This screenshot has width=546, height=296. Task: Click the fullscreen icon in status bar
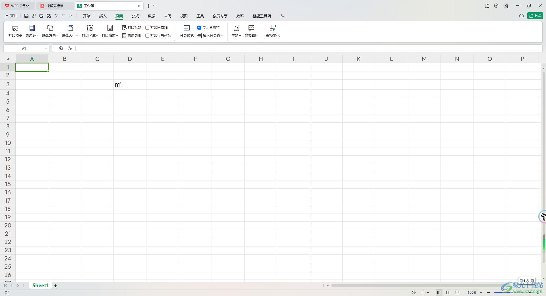tap(539, 293)
